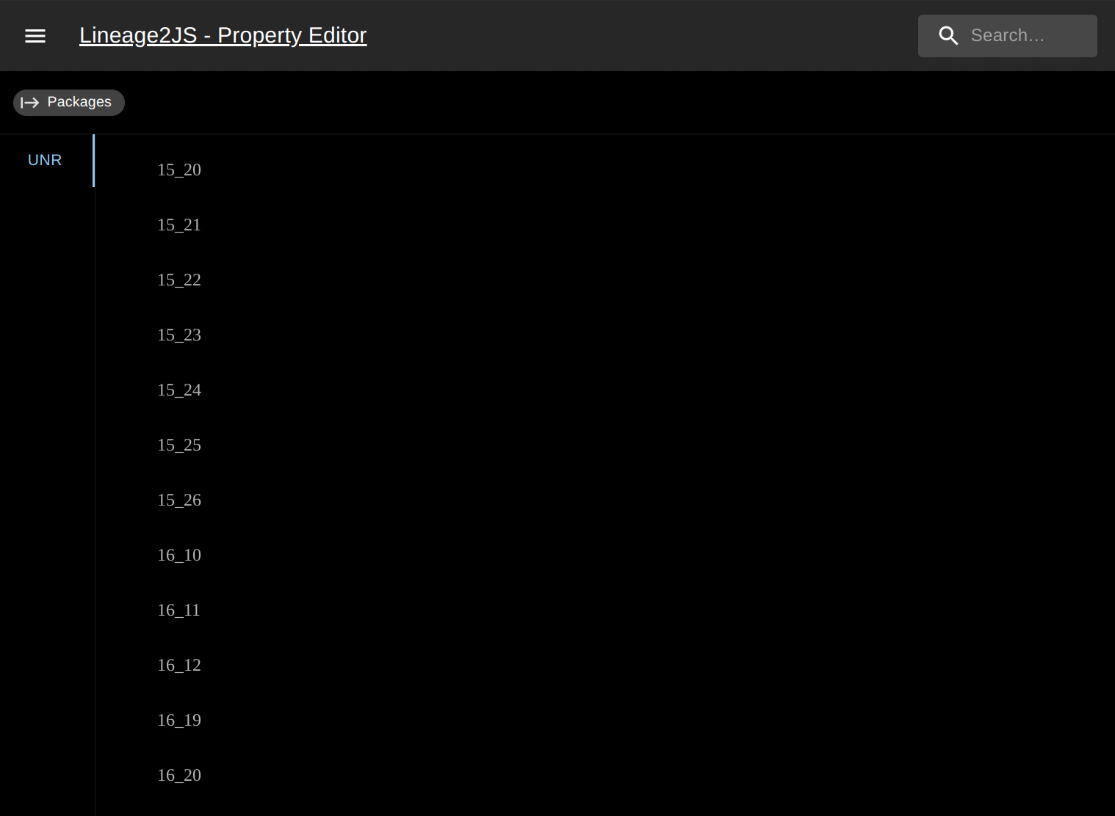Click the Packages chip button
The image size is (1115, 816).
coord(69,102)
